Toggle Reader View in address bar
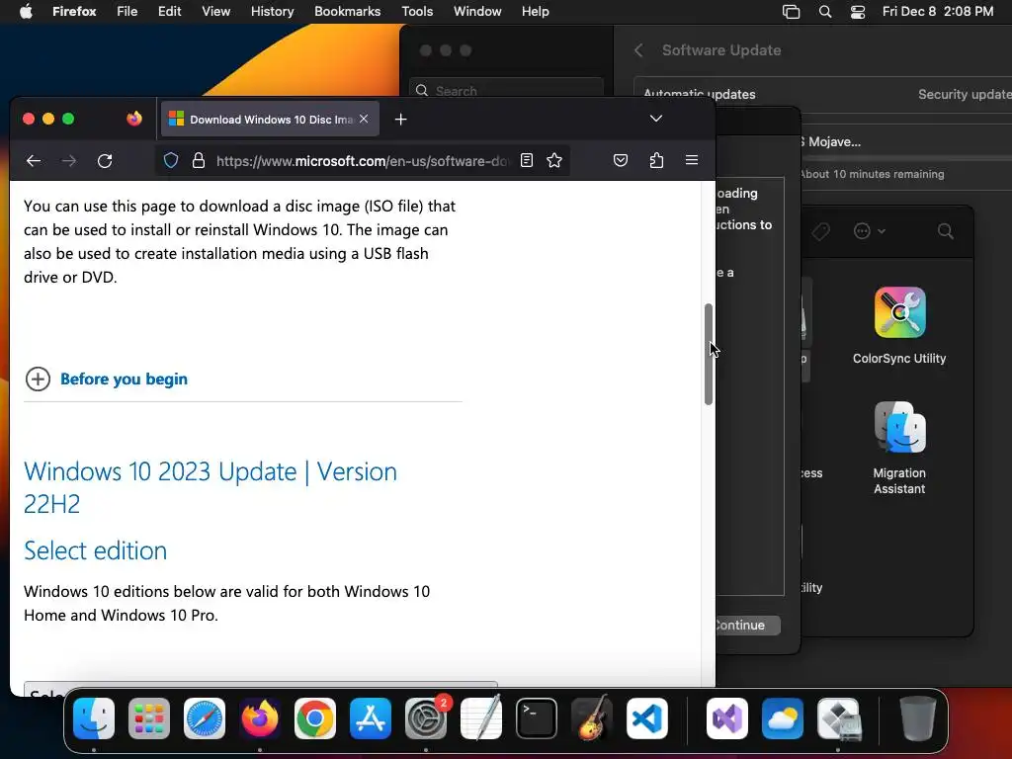The image size is (1012, 759). coord(527,161)
